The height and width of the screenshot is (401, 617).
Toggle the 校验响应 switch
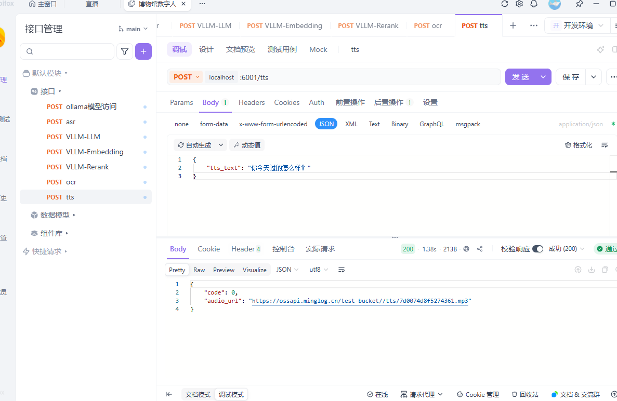tap(537, 249)
